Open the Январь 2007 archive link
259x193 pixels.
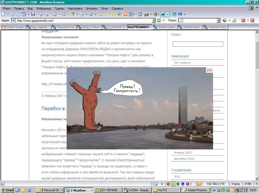point(183,153)
